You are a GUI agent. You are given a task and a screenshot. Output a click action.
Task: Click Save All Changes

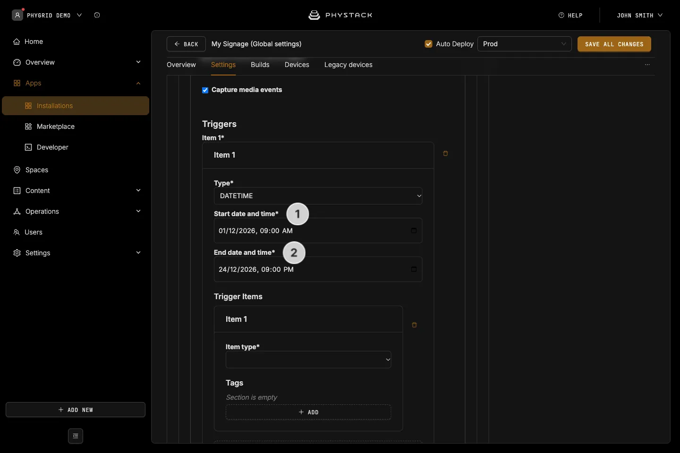click(614, 44)
